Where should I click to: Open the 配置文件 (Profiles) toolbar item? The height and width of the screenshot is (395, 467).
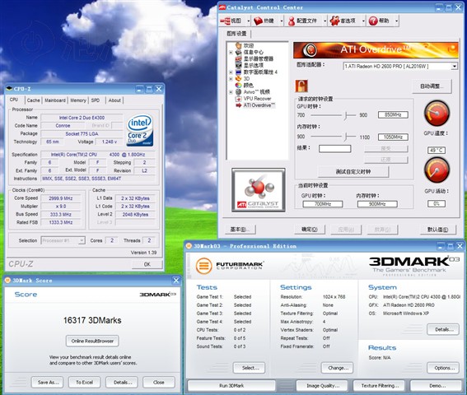click(x=302, y=21)
